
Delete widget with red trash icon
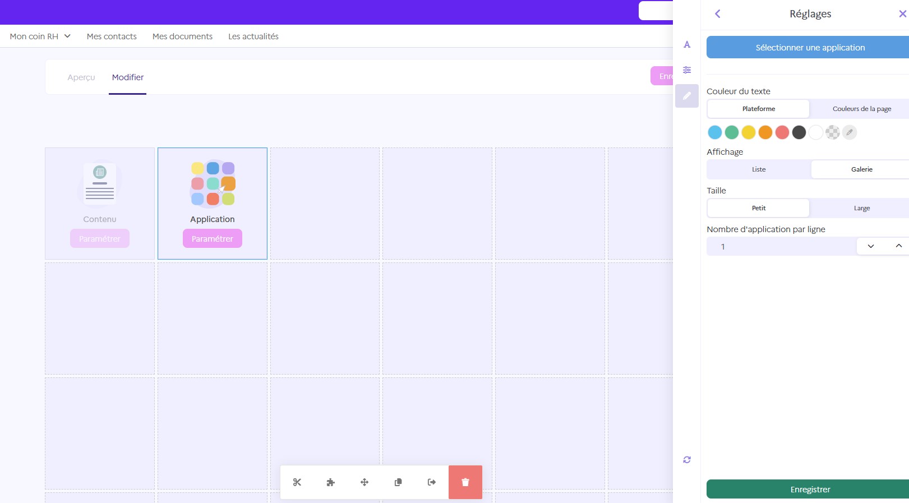[x=465, y=482]
